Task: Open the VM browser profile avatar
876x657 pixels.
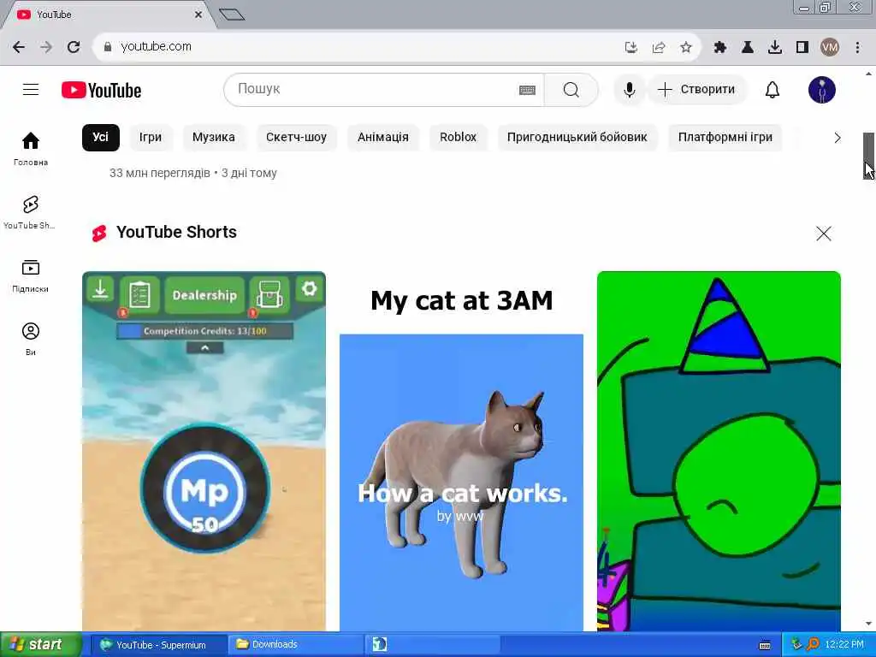Action: tap(830, 48)
